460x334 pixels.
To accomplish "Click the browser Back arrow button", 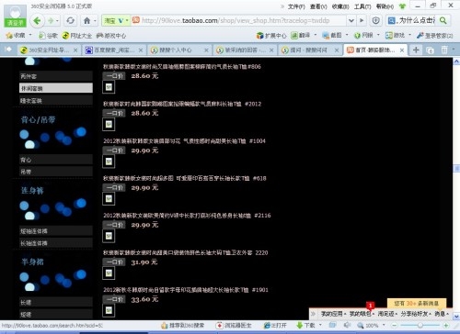I will [37, 21].
